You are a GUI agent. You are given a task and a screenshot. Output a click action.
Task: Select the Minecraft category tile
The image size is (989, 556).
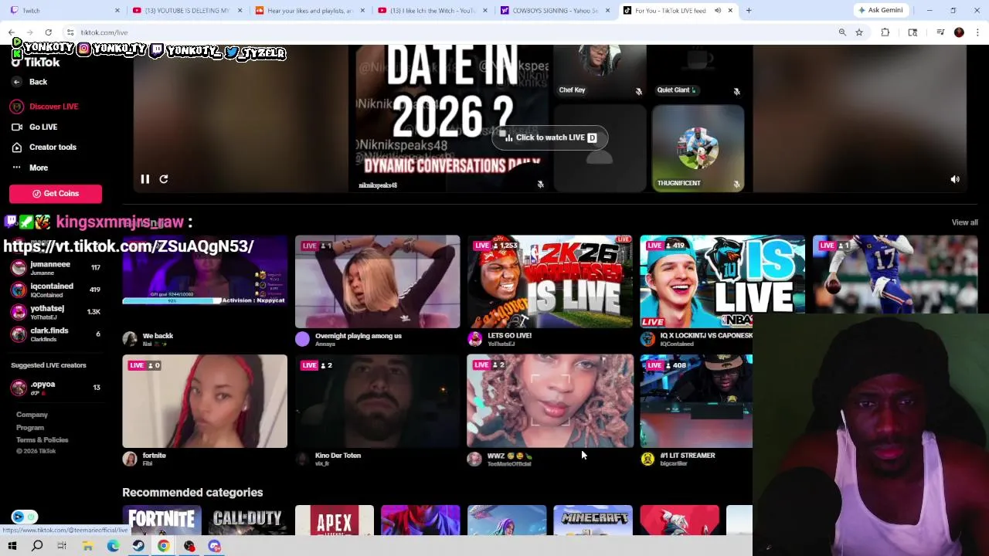pyautogui.click(x=593, y=520)
